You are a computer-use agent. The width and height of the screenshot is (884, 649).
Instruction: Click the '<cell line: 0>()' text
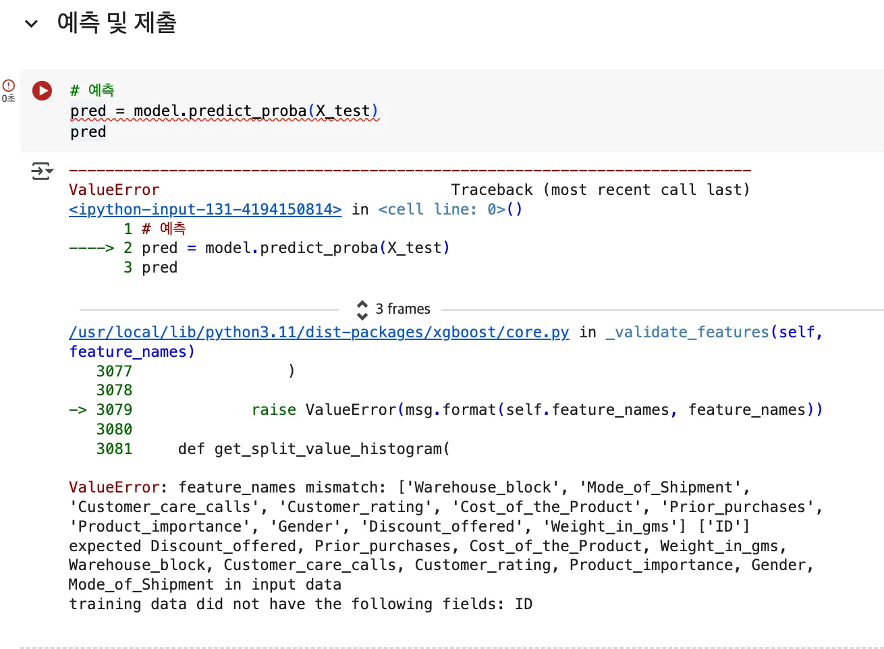pyautogui.click(x=450, y=209)
